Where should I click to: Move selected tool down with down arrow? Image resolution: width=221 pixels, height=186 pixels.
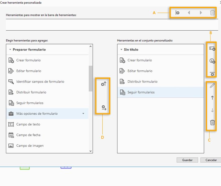pyautogui.click(x=212, y=110)
